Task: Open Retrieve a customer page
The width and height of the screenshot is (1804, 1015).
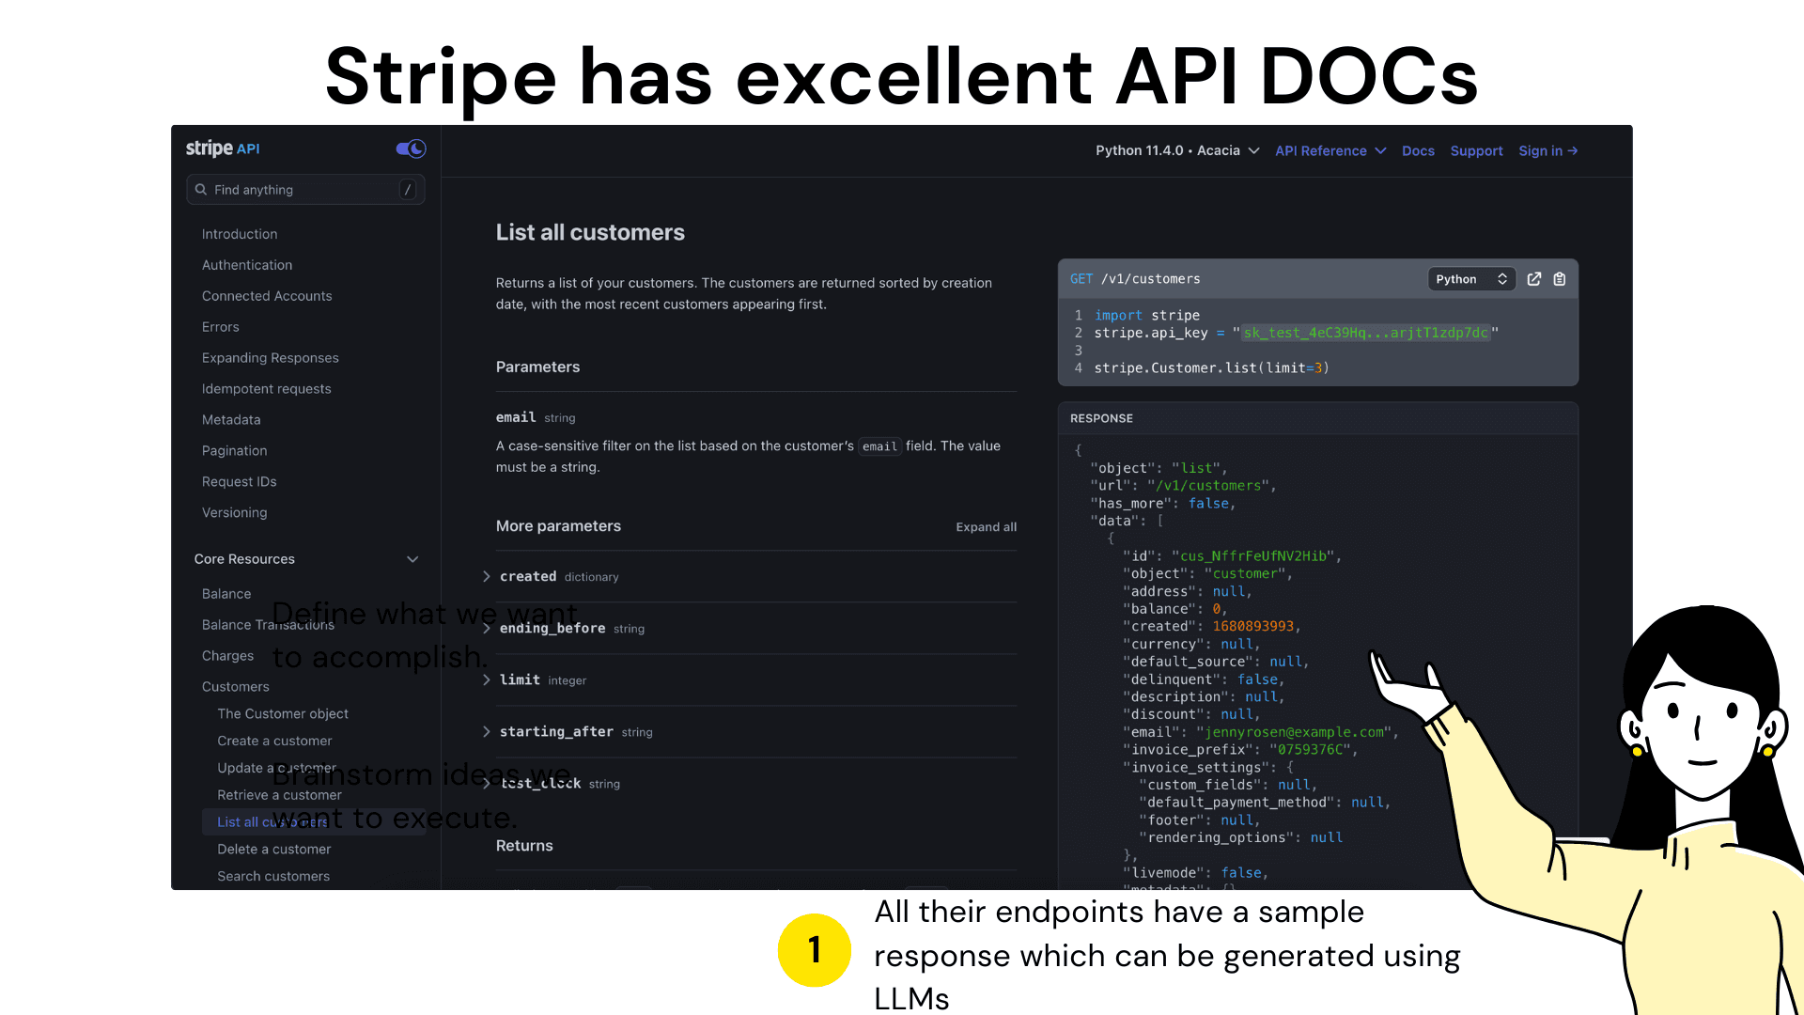Action: tap(280, 795)
